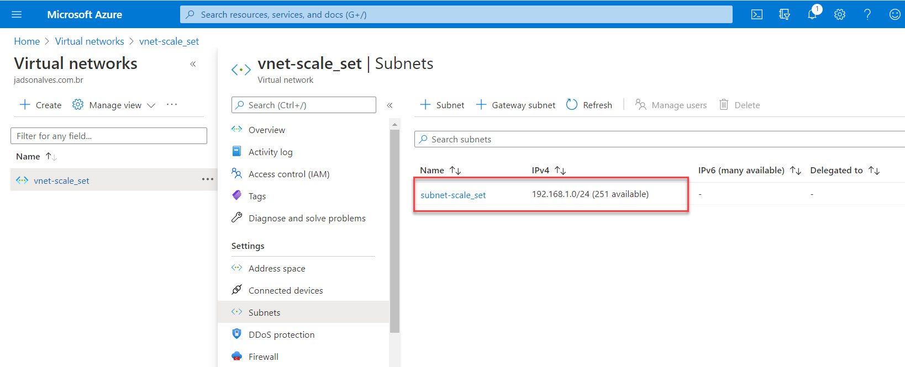The image size is (905, 367).
Task: Open Address space settings
Action: 276,268
